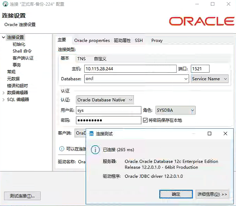Click the 用户名 field showing sys

point(109,110)
